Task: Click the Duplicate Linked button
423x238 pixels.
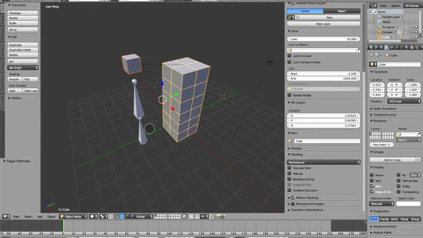Action: (23, 50)
